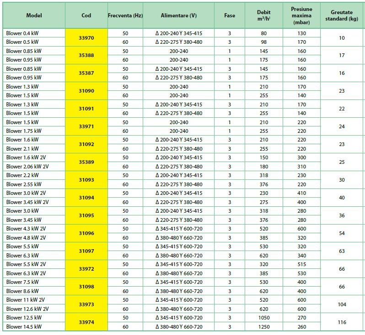Select the Blower 2.06 kW 2V row
Viewport: 365px width, 335px height.
tap(27, 167)
